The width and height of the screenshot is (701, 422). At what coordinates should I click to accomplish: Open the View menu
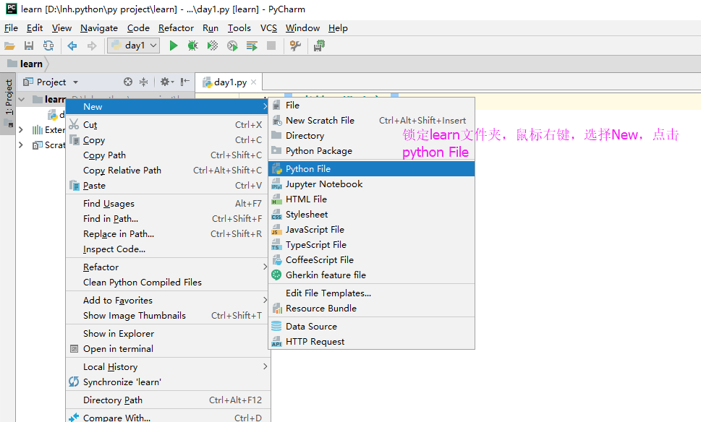(61, 28)
